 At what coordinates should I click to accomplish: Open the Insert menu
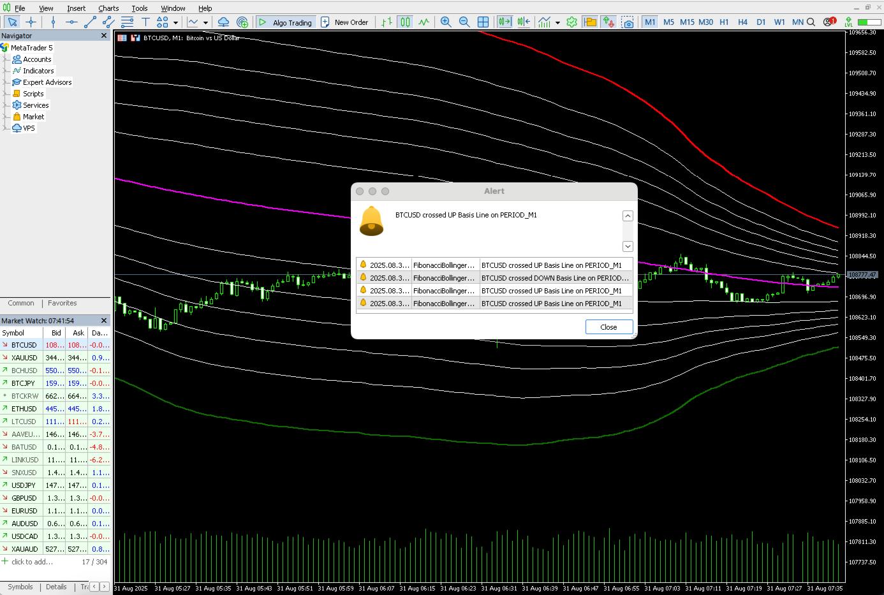[76, 8]
